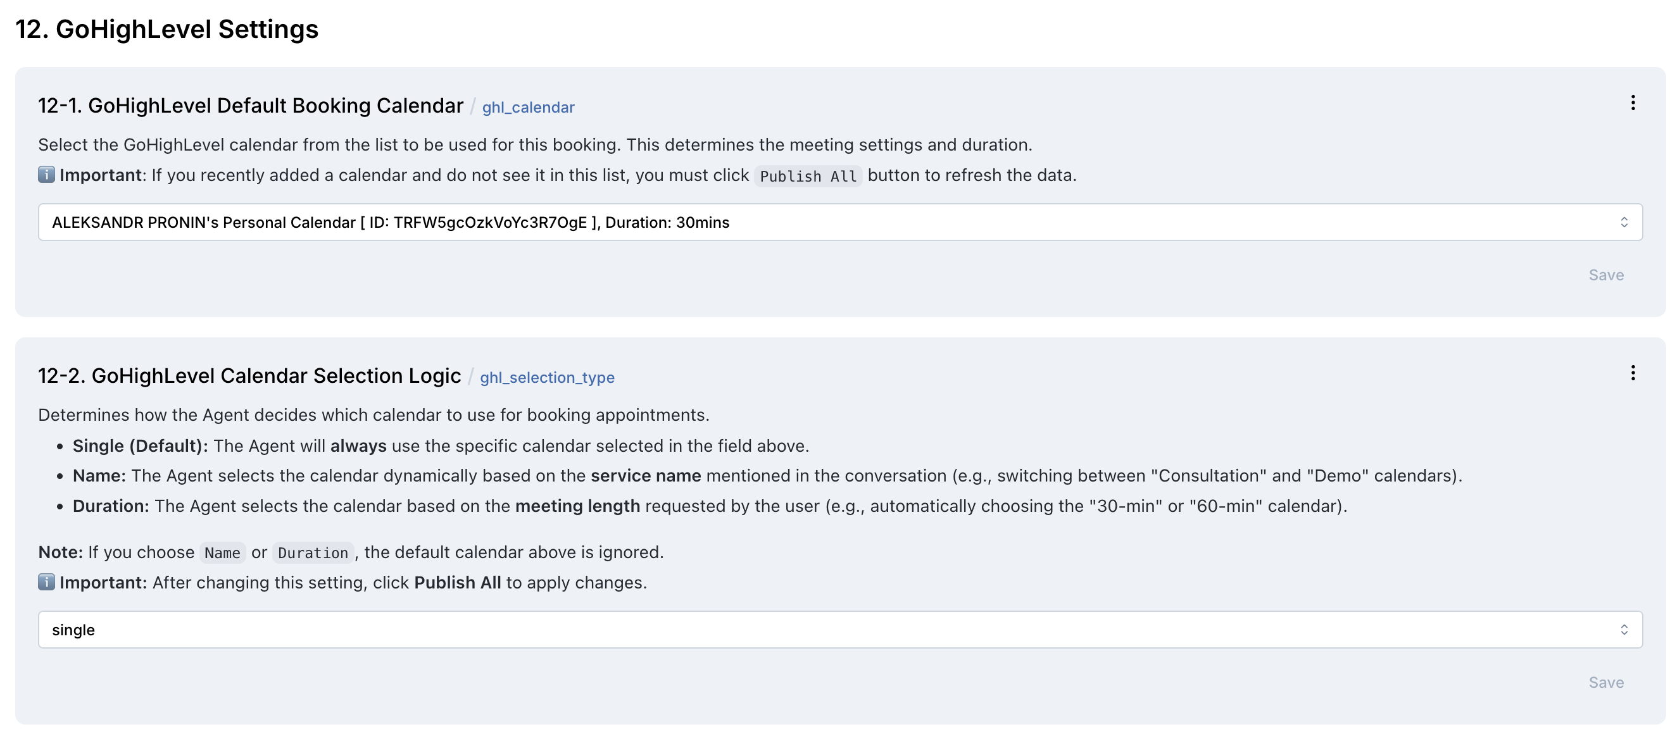This screenshot has height=734, width=1670.
Task: Open the three-dot menu for Default Booking Calendar
Action: tap(1633, 103)
